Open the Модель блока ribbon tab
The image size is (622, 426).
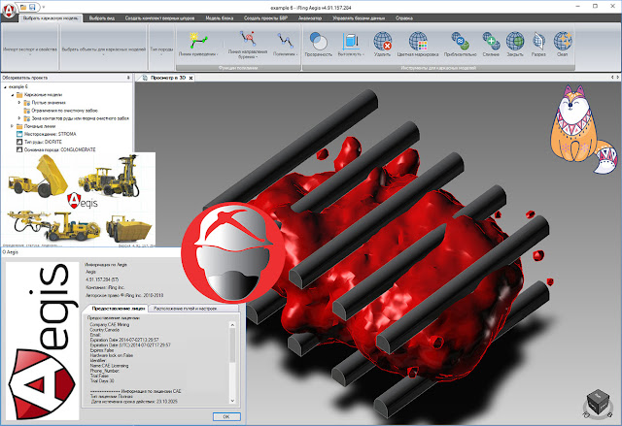tap(220, 18)
